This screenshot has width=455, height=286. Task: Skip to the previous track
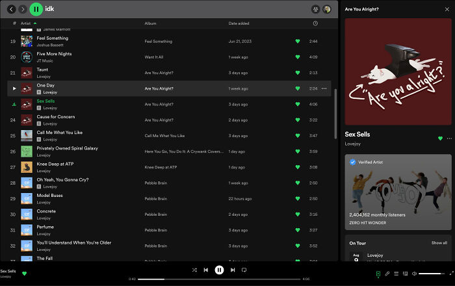[x=206, y=270]
